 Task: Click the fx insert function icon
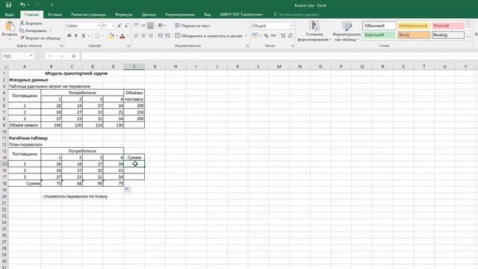73,56
